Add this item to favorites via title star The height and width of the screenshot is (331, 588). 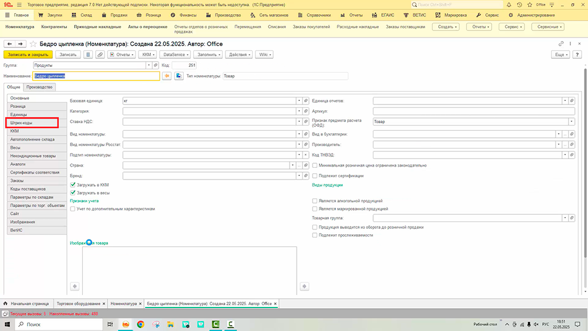pos(33,44)
